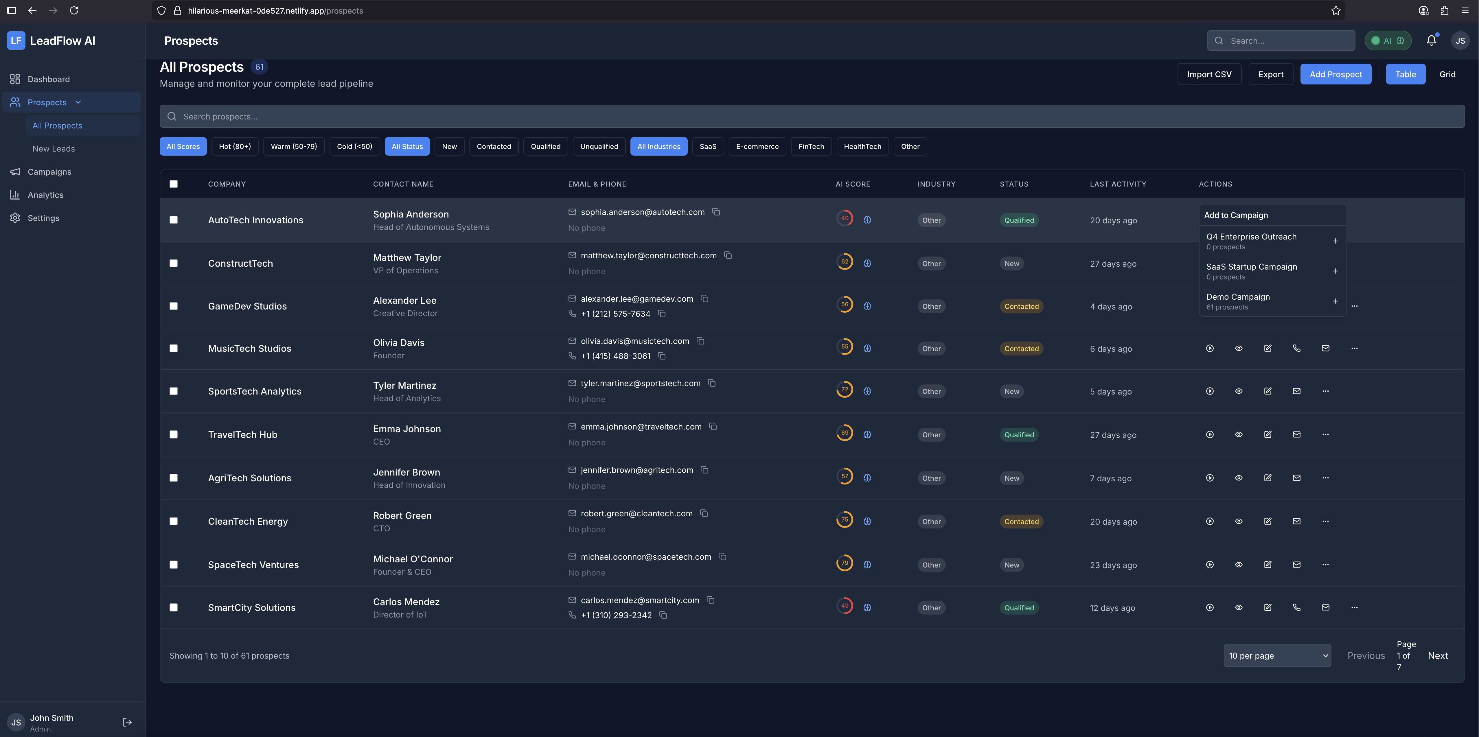Collapse the Prospects sidebar menu chevron
1479x737 pixels.
[78, 102]
